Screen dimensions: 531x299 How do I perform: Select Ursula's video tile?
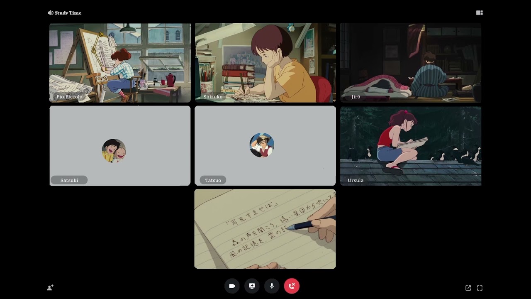click(x=411, y=146)
